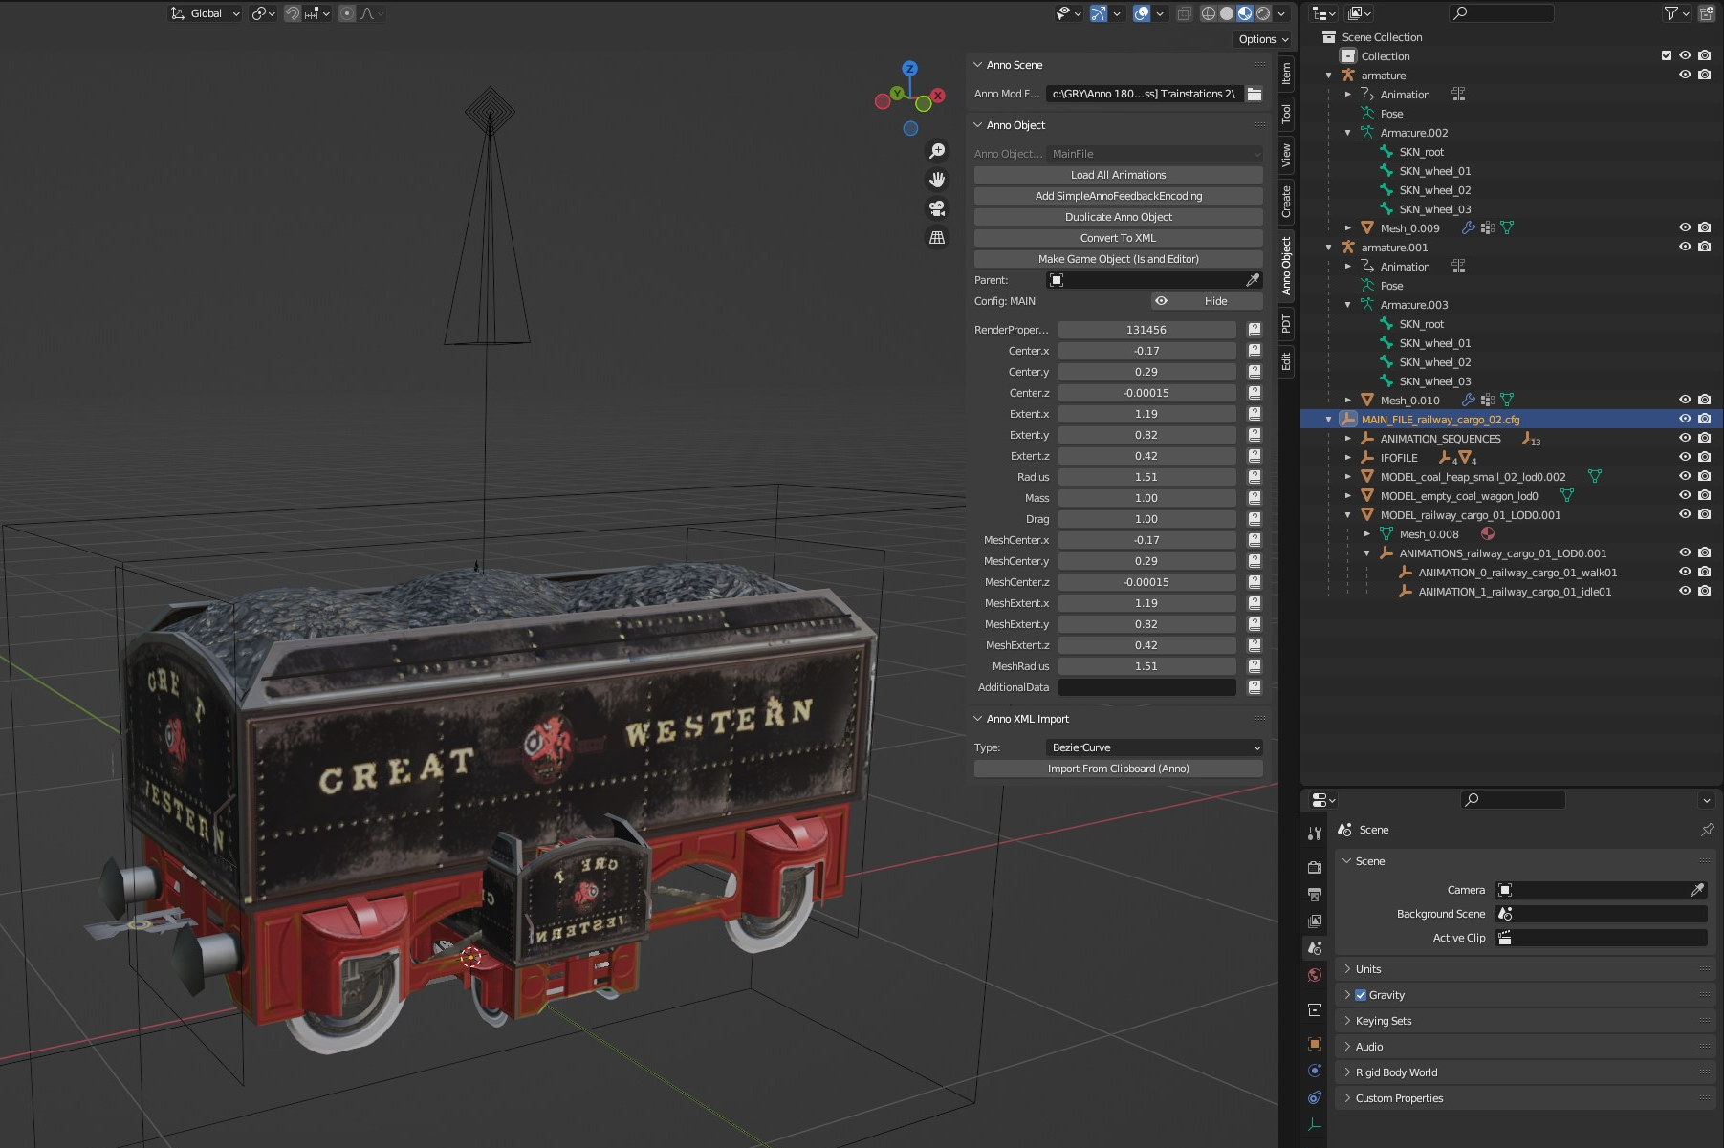The height and width of the screenshot is (1148, 1724).
Task: Switch to Tool sidebar tab
Action: coord(1286,115)
